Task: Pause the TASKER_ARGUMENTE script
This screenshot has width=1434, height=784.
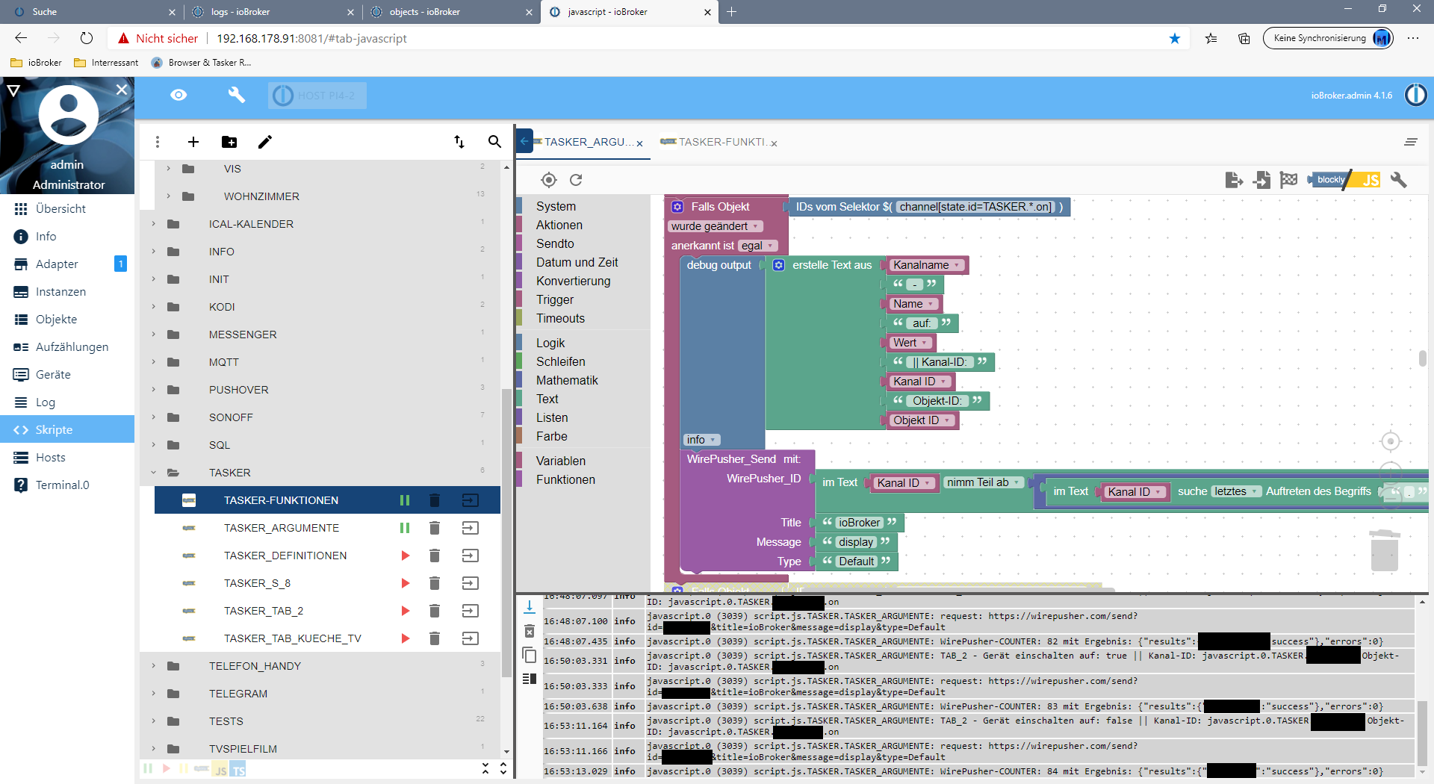Action: pyautogui.click(x=405, y=528)
